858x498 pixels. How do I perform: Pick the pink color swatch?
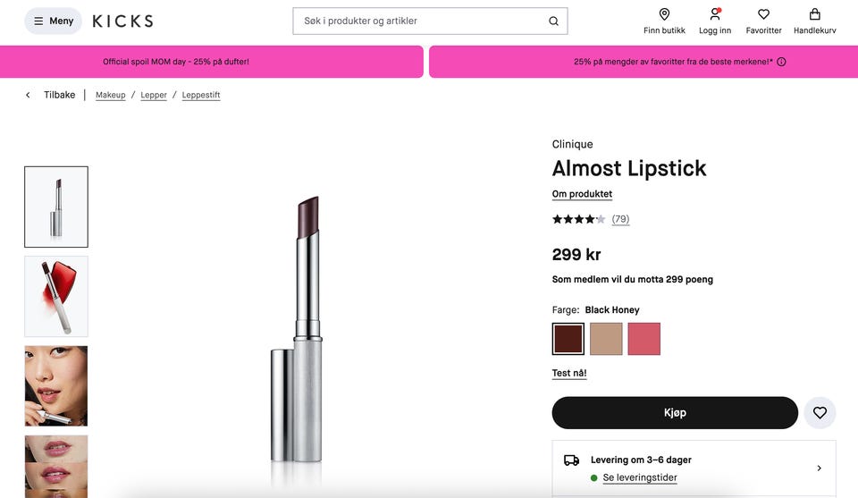click(x=643, y=340)
